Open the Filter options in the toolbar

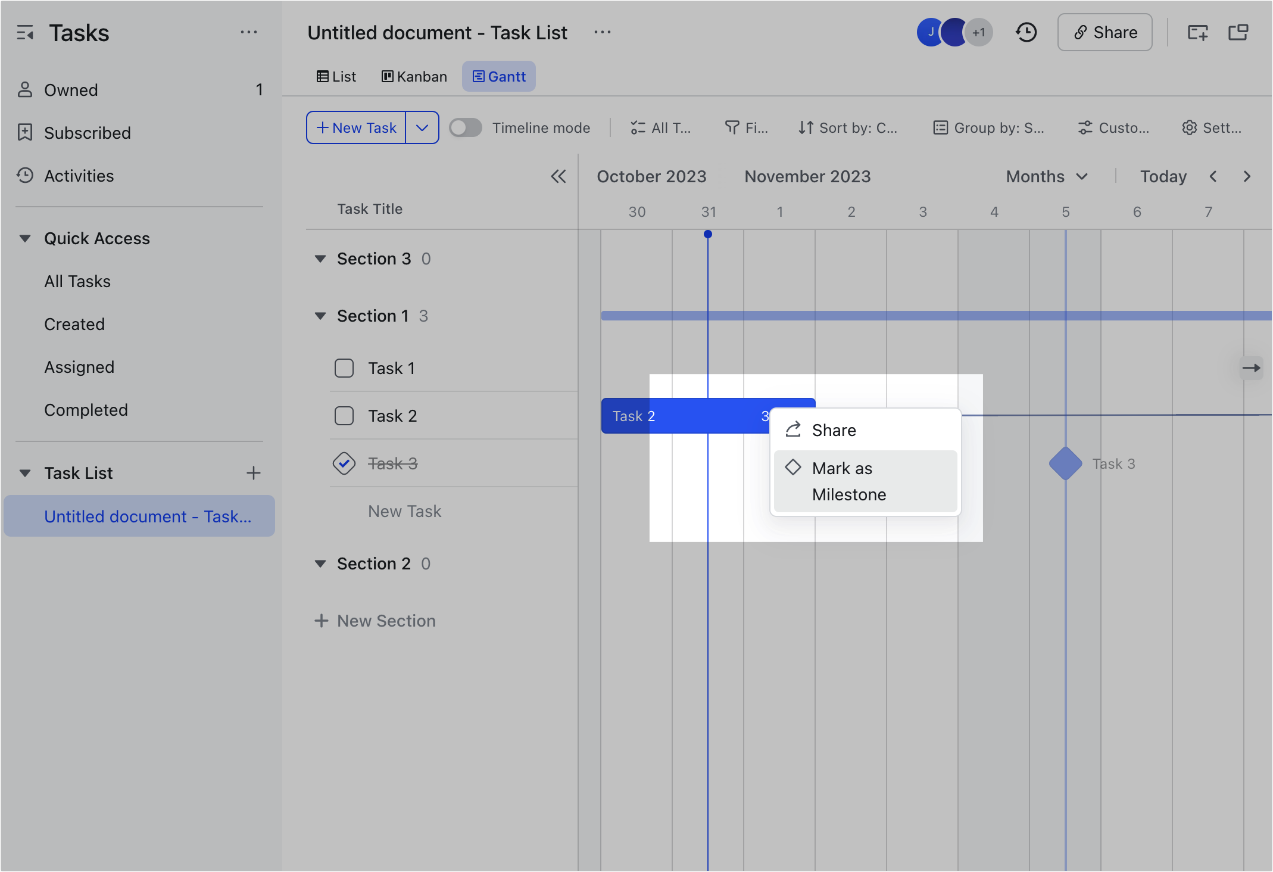click(x=746, y=127)
